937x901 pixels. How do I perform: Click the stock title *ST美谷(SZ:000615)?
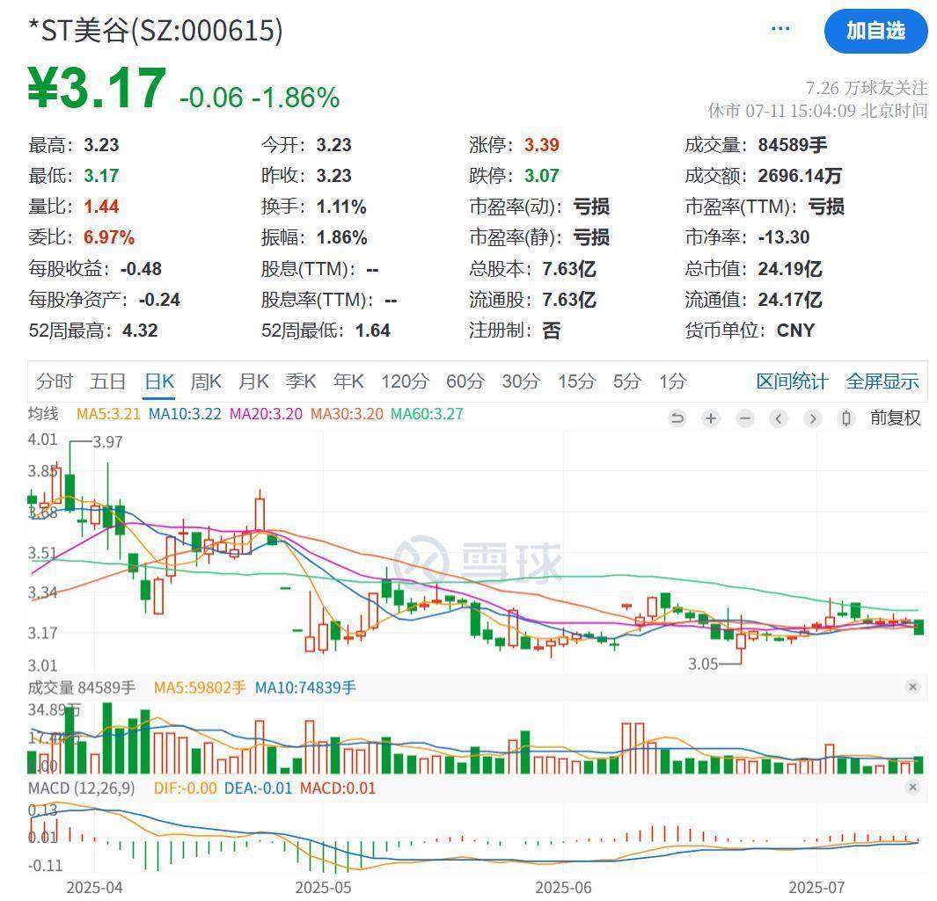[156, 30]
